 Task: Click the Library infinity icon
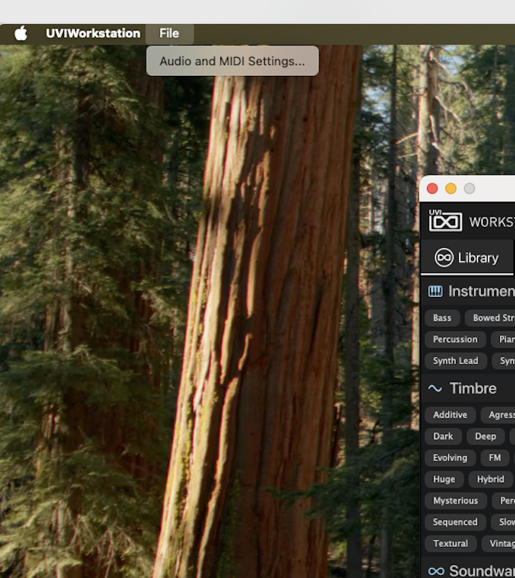[444, 257]
